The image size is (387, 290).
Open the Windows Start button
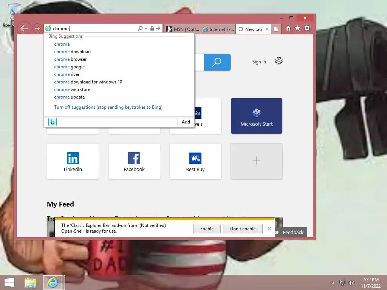click(9, 282)
